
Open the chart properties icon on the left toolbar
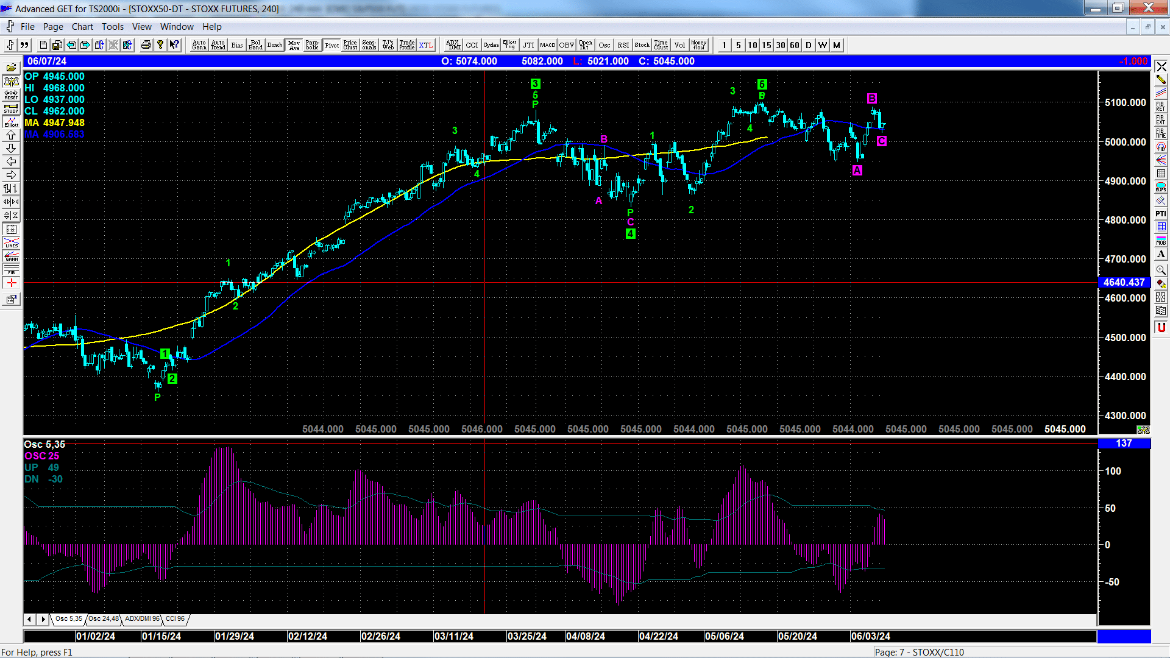[x=11, y=299]
